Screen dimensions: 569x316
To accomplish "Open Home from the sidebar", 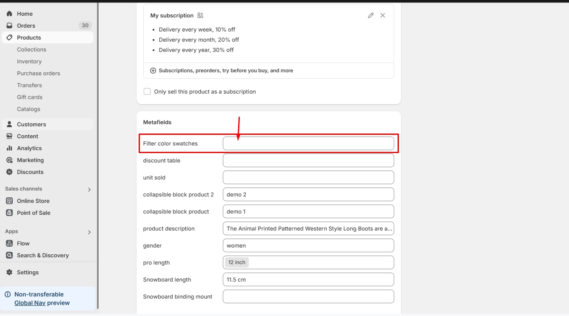I will tap(25, 14).
